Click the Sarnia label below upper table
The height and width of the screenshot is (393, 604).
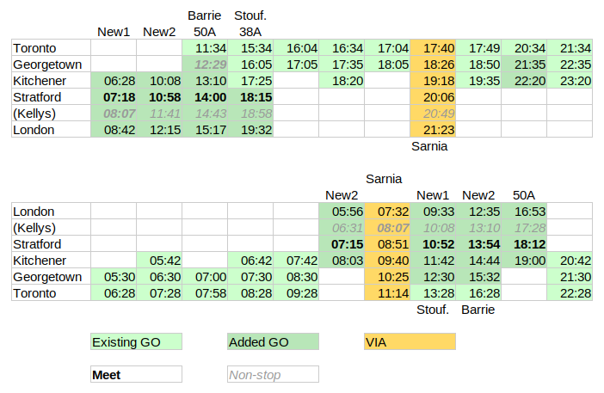pos(429,146)
